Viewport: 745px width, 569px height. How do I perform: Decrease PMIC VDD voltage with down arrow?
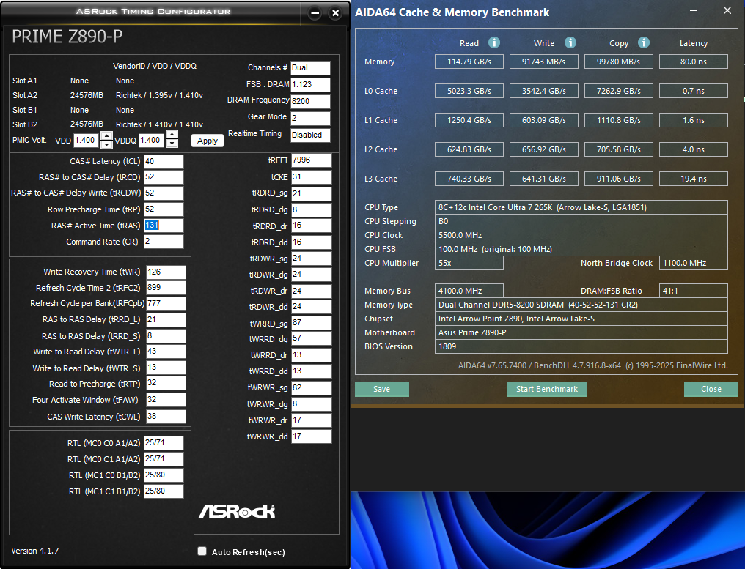tap(106, 144)
